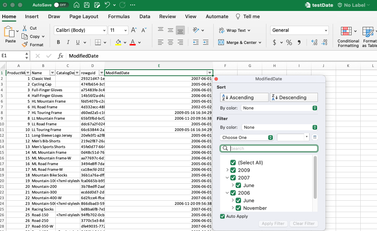Image resolution: width=377 pixels, height=231 pixels.
Task: Click the Paste clipboard icon
Action: [9, 32]
